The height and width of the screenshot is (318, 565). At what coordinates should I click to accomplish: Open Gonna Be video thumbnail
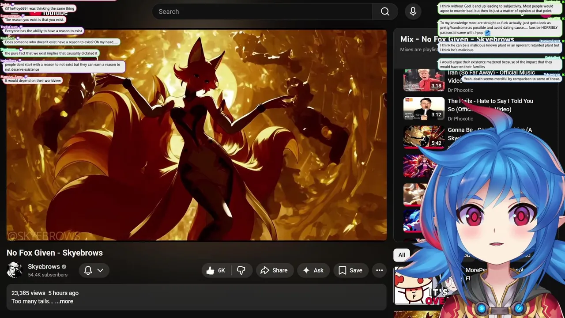click(x=424, y=137)
